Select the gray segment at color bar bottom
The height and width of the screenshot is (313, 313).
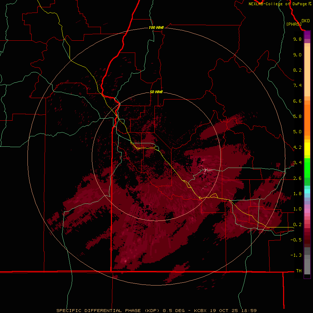307,265
